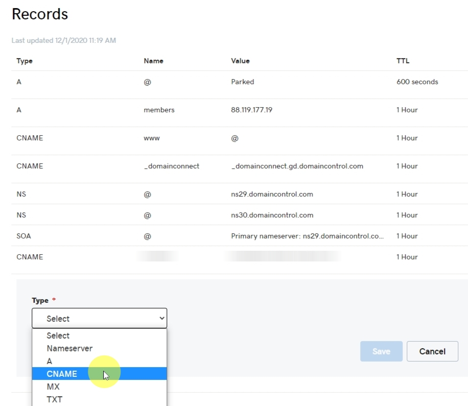Screen dimensions: 468x406
Task: Click the Save button
Action: click(381, 351)
